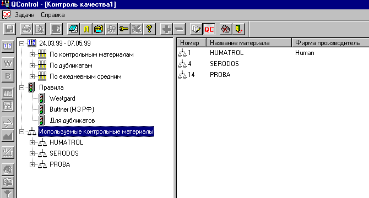This screenshot has width=369, height=198.
Task: Click the W sidebar button
Action: coord(8,63)
